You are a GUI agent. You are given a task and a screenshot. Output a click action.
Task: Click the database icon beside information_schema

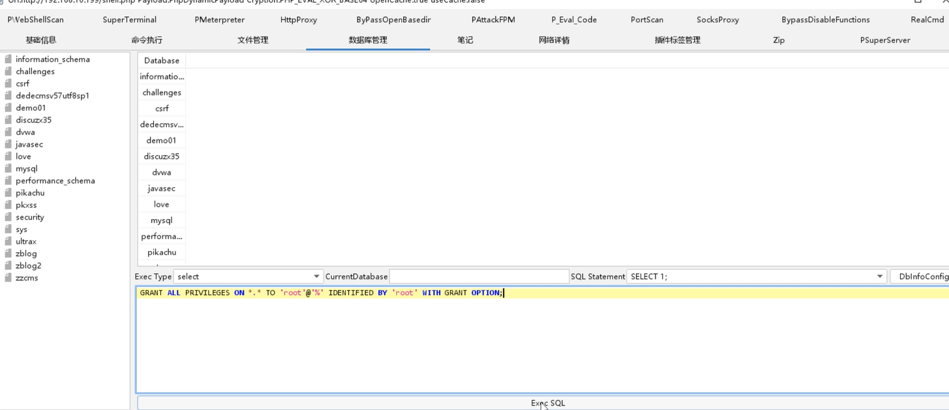8,59
